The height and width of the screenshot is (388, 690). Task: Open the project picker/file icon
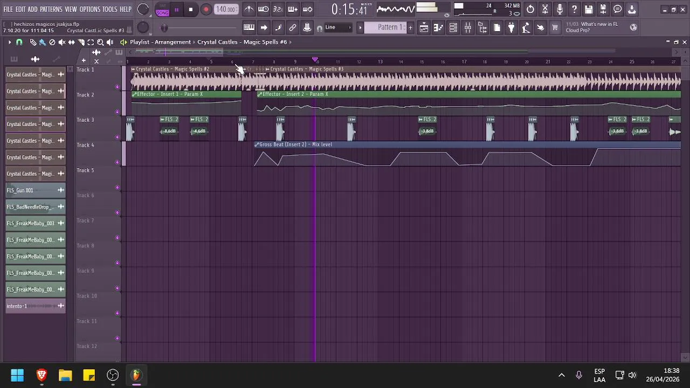point(497,27)
